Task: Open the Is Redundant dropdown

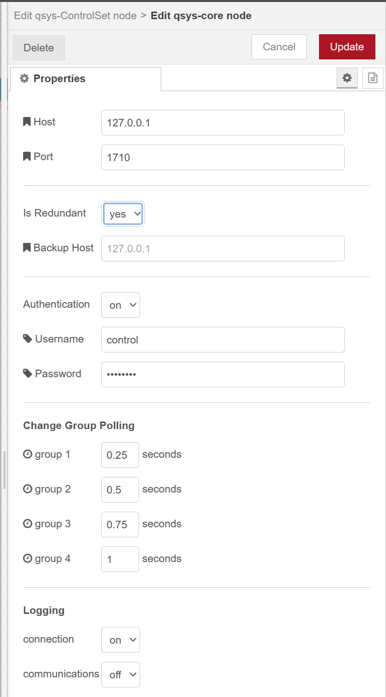Action: tap(123, 214)
